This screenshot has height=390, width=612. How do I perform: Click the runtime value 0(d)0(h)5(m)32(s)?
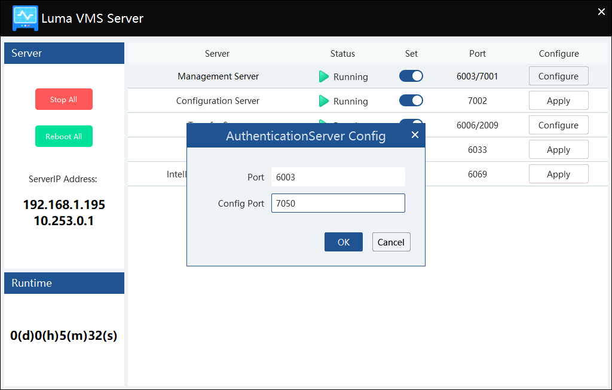pos(63,336)
